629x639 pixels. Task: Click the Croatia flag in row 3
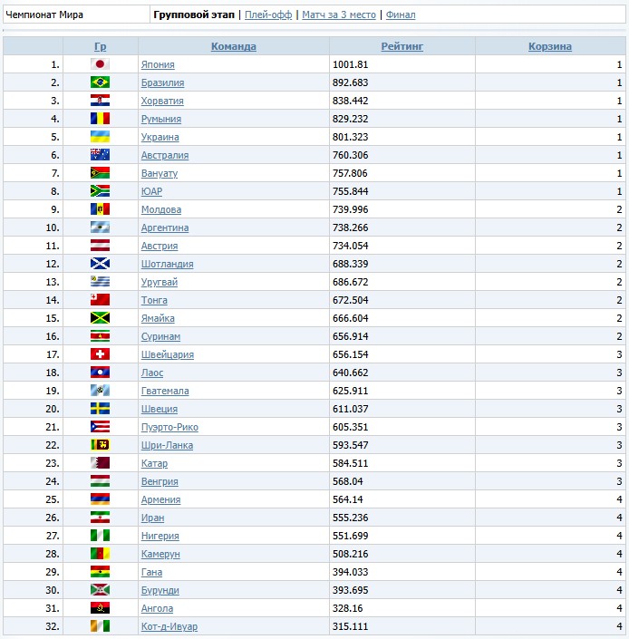pos(100,101)
